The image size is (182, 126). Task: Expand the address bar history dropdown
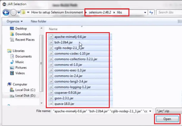[145, 13]
